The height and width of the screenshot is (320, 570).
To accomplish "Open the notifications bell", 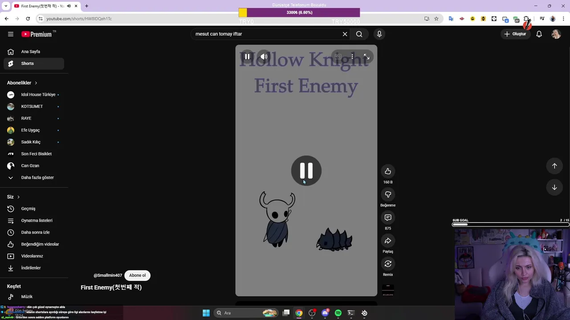I will coord(539,34).
